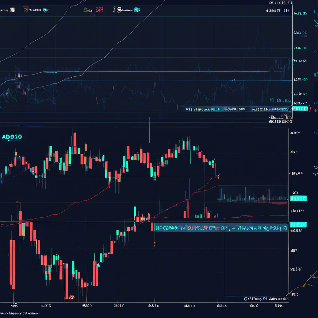Click the small white icon at top-left toolbar

(12, 10)
